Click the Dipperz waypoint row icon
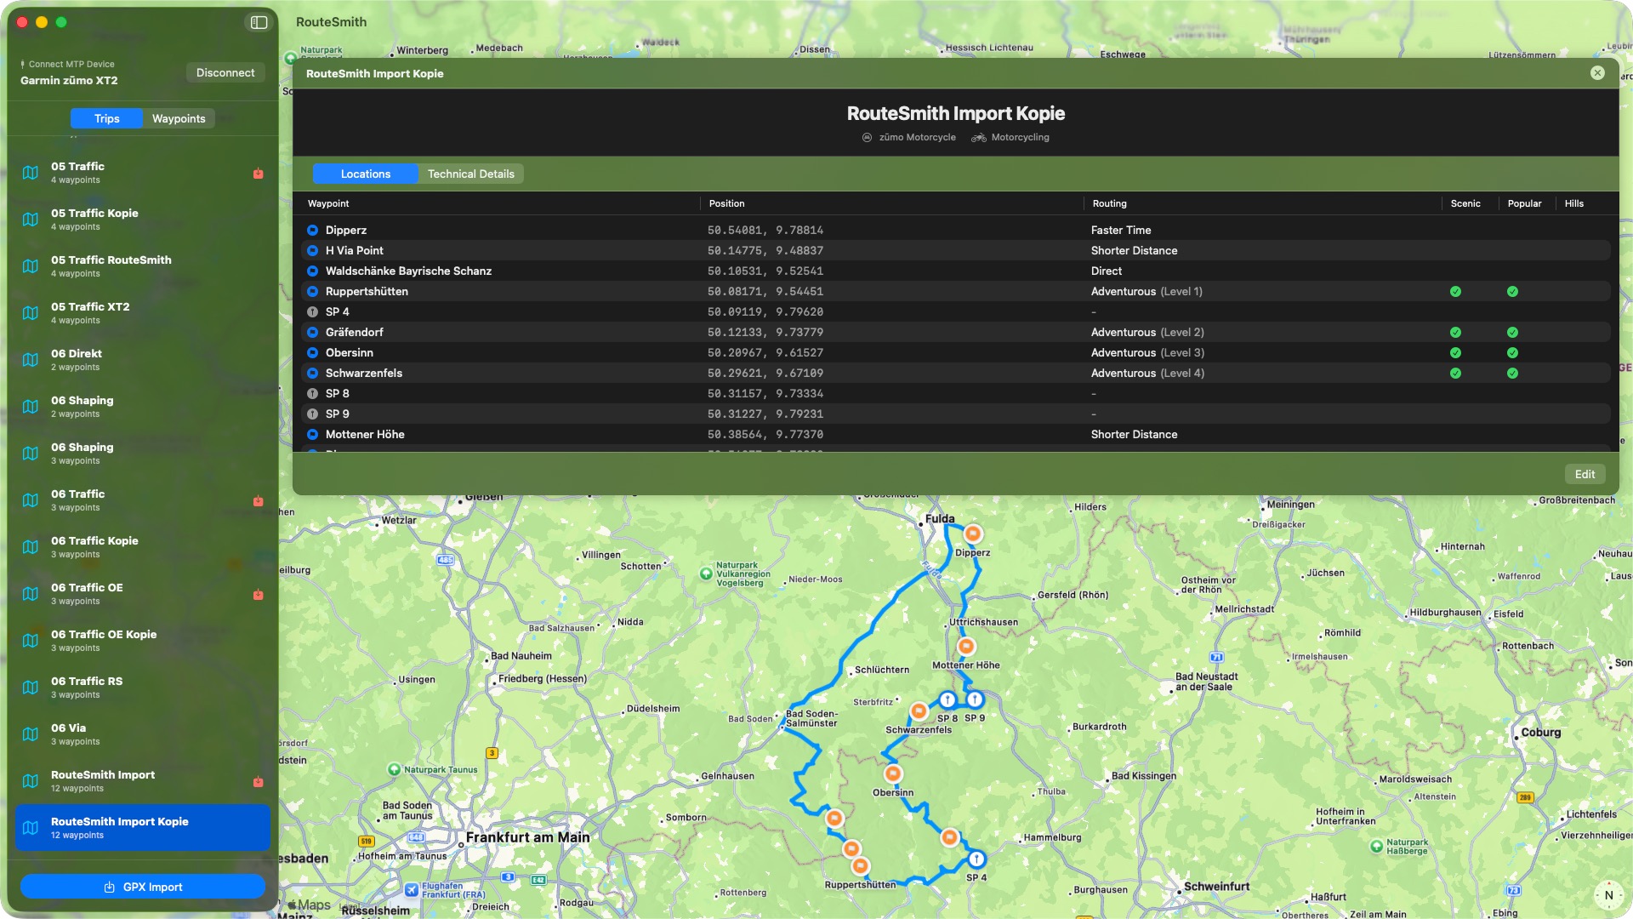Viewport: 1633px width, 919px height. pyautogui.click(x=312, y=231)
